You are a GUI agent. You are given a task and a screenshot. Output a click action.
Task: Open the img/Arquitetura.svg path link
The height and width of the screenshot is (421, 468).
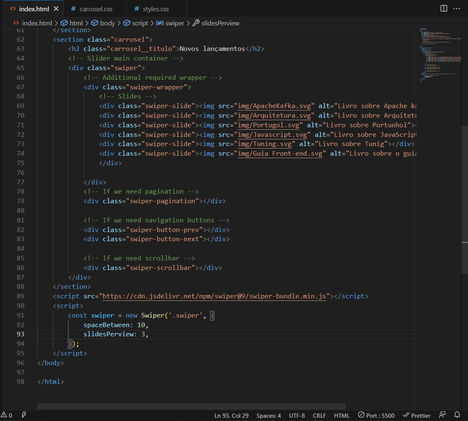(x=274, y=116)
